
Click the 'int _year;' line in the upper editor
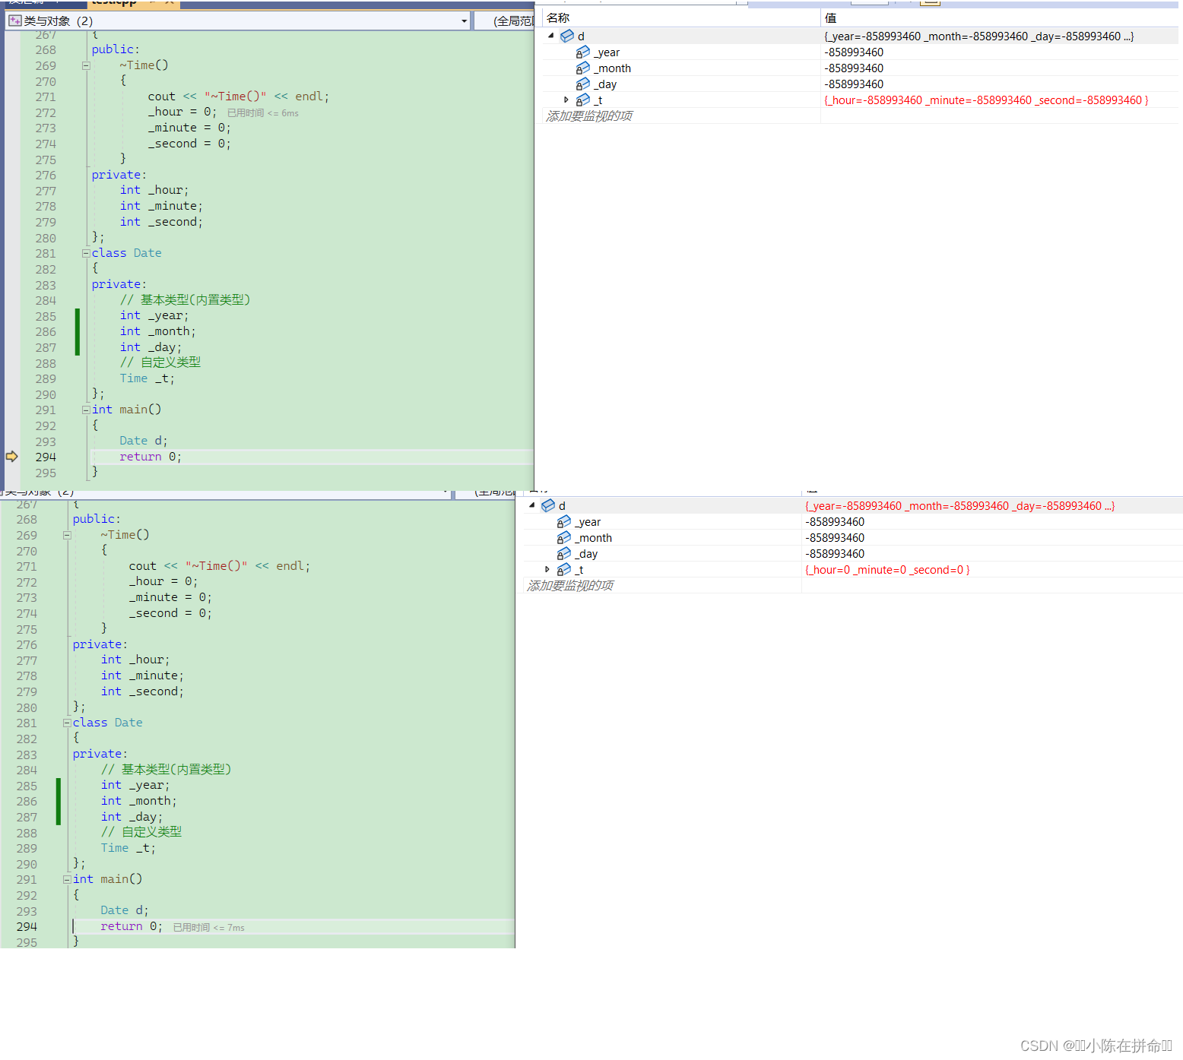154,315
